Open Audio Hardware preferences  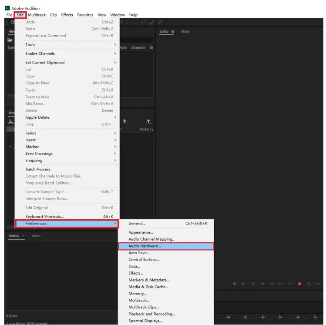pos(166,246)
